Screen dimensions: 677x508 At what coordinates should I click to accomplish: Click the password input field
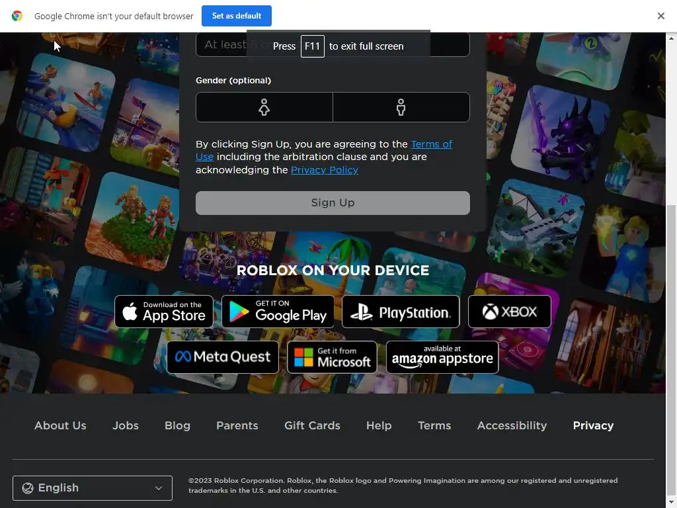(x=333, y=44)
